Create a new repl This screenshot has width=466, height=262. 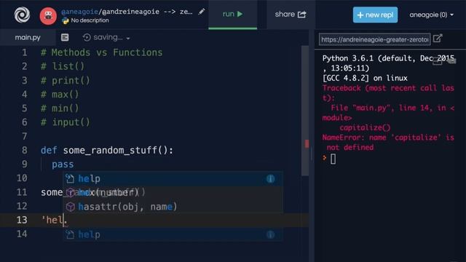pos(375,15)
